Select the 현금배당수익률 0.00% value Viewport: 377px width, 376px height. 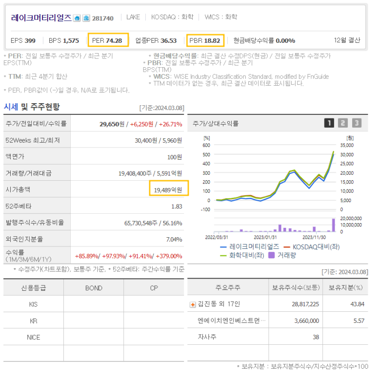point(264,40)
